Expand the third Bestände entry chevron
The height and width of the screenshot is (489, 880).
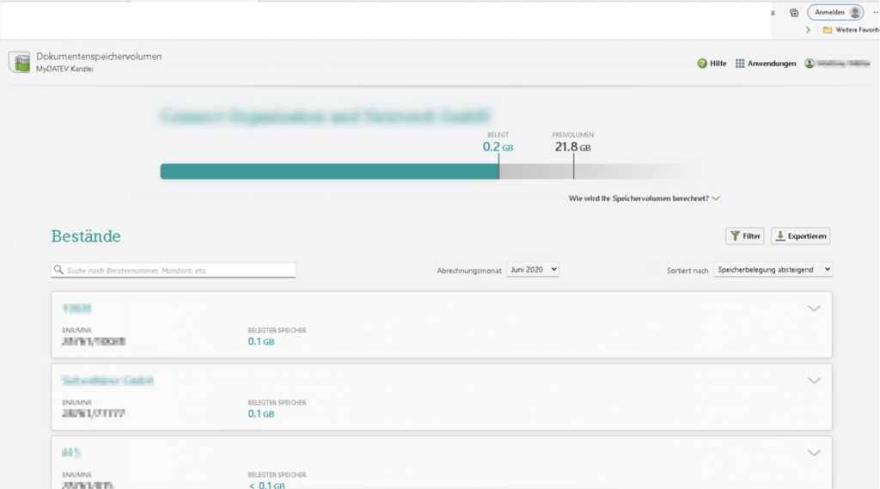tap(814, 453)
